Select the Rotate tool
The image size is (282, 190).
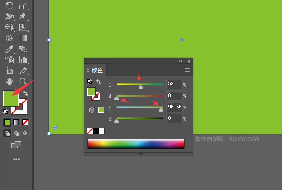10,5
